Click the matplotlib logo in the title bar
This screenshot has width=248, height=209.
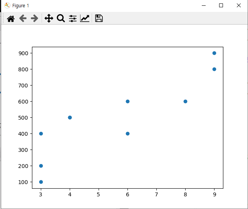(7, 5)
